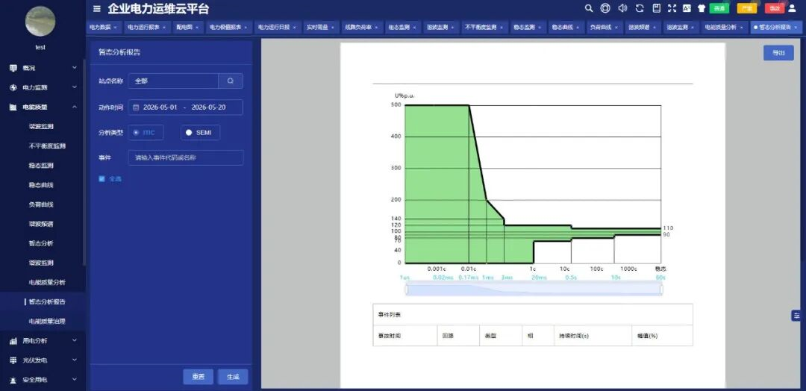Open the 站点名称 全部 selector field
806x391 pixels.
coord(173,81)
